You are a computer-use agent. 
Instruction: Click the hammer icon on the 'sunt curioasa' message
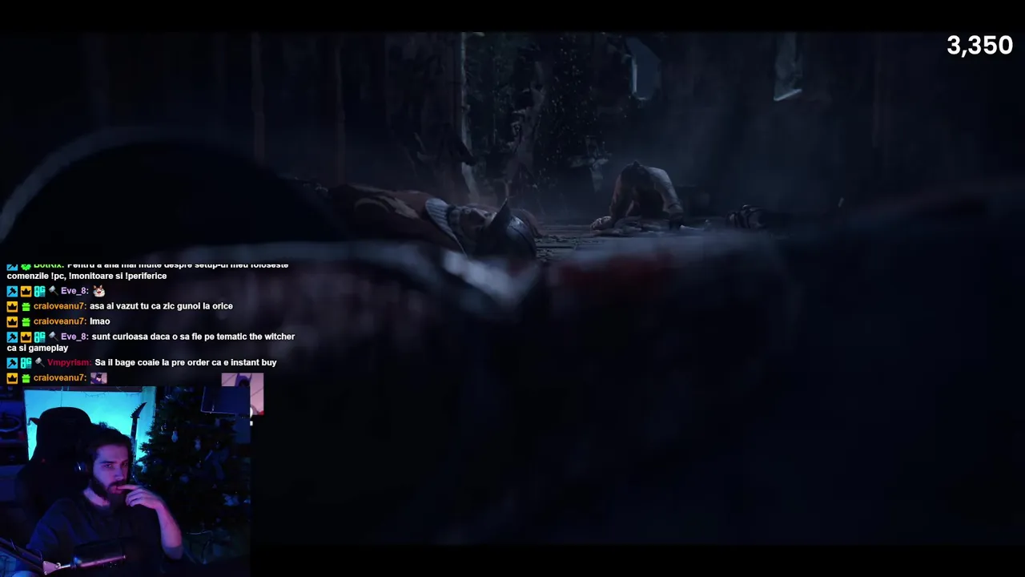53,337
